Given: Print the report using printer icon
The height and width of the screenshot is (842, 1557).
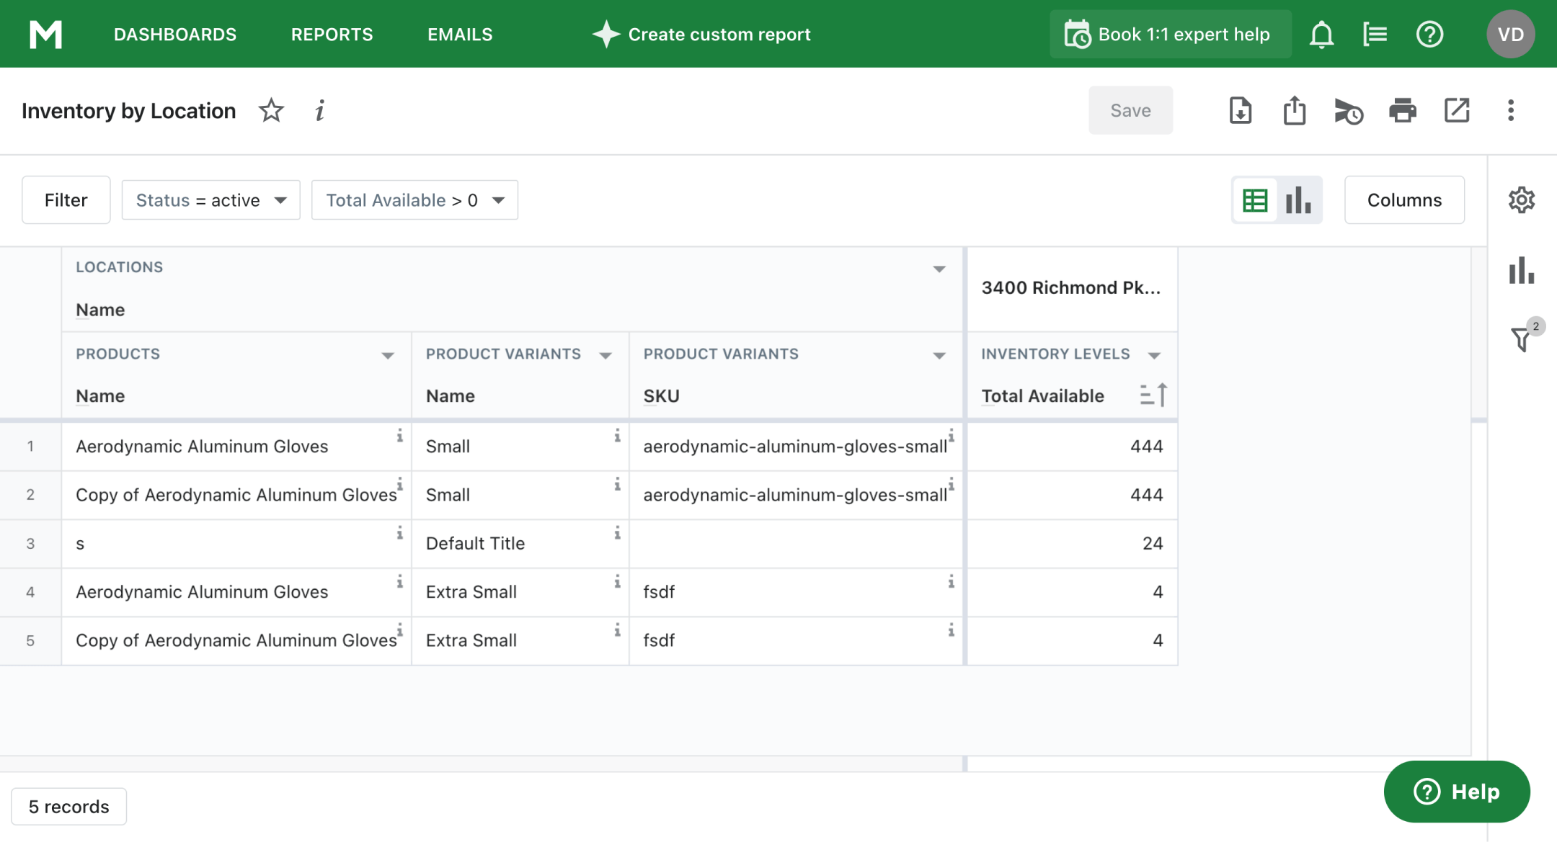Looking at the screenshot, I should 1402,110.
